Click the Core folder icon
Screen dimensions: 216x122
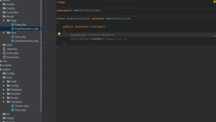click(4, 78)
